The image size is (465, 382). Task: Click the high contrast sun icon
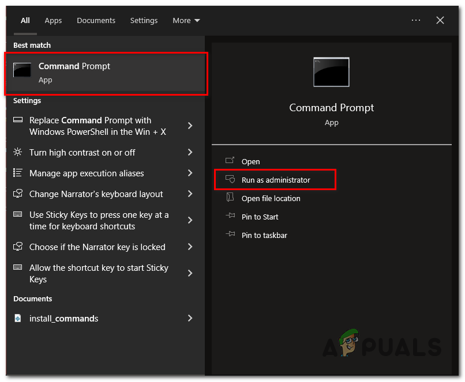click(x=18, y=153)
